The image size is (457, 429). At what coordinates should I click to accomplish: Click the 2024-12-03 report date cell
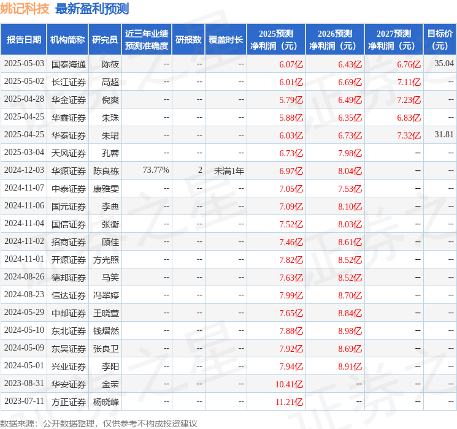tap(24, 170)
